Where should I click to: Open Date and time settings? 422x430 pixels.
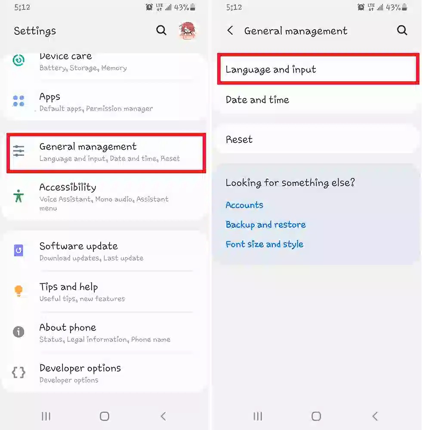pyautogui.click(x=318, y=100)
